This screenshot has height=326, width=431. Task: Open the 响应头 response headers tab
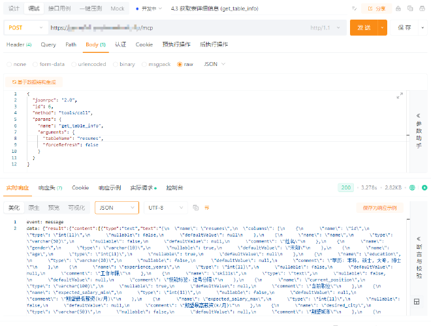coord(50,187)
